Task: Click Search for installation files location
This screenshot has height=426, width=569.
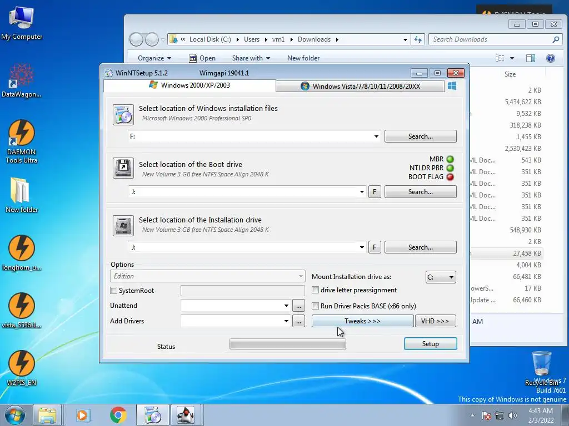Action: click(x=420, y=136)
